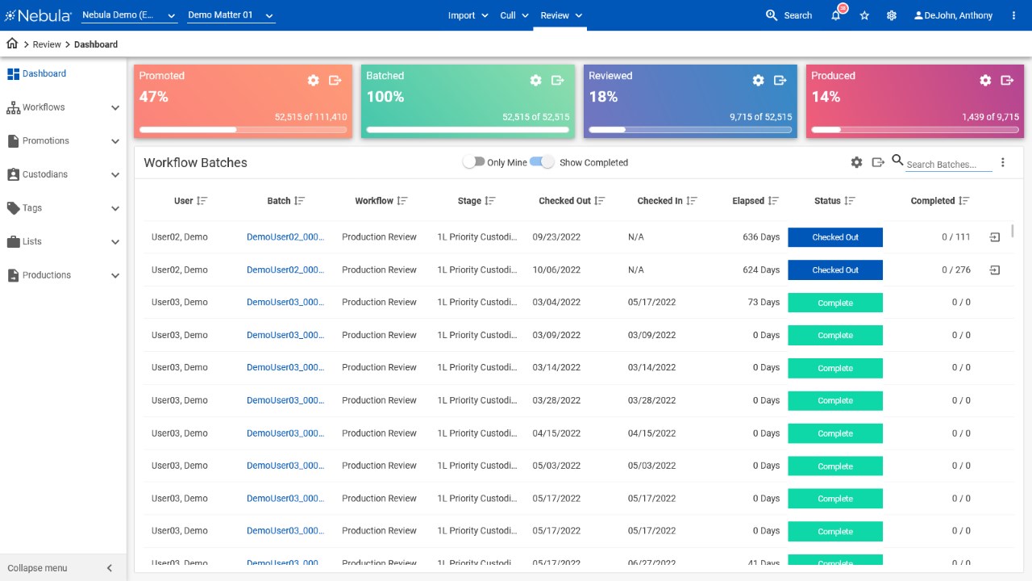Click the Produced progress bar
Image resolution: width=1032 pixels, height=581 pixels.
pos(915,129)
